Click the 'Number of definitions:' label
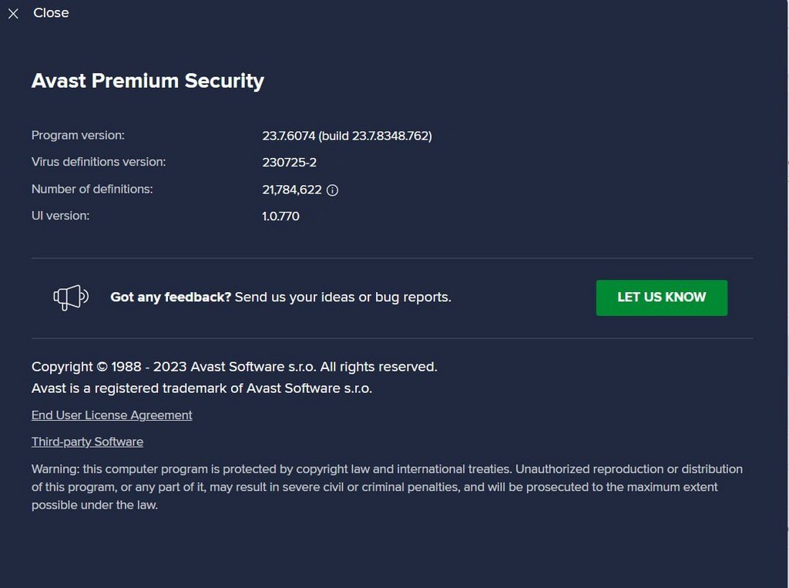Screen dimensions: 789x588 92,189
